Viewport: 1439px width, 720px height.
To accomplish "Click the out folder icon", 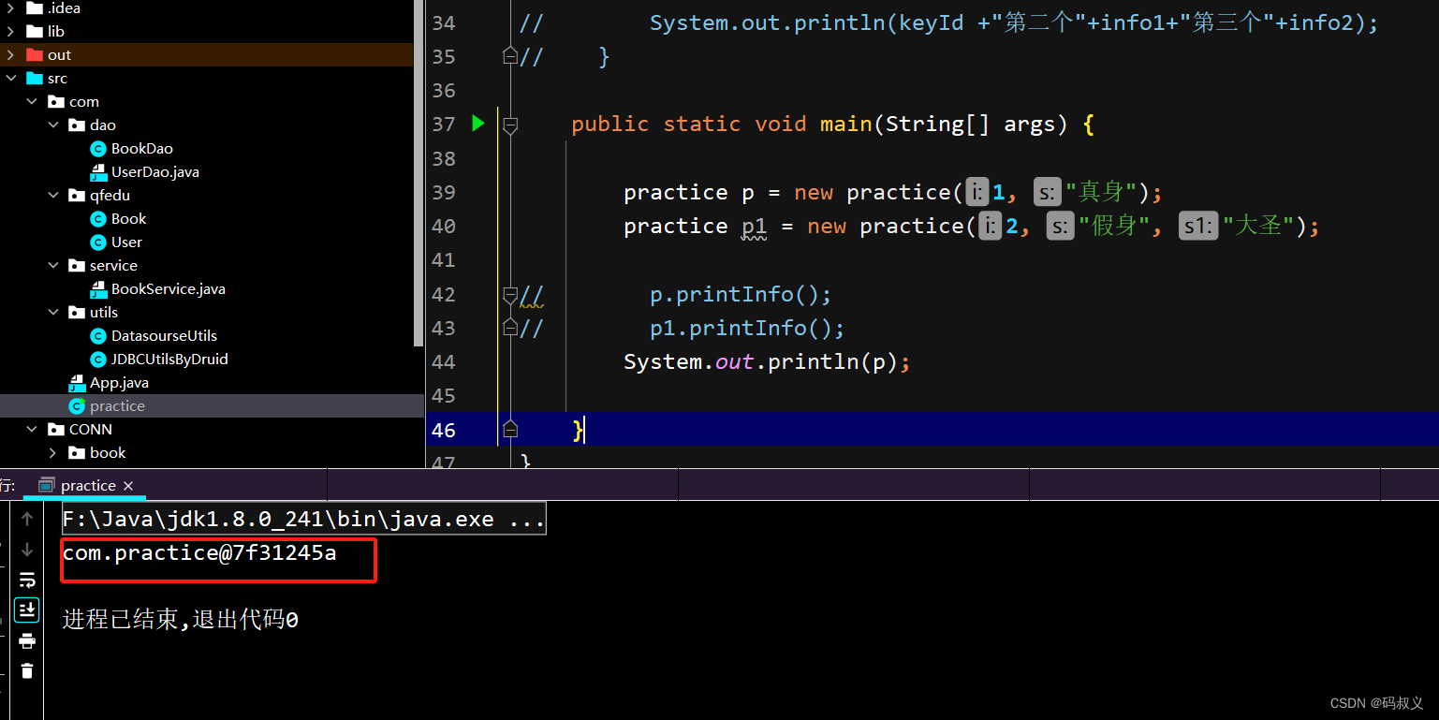I will point(35,55).
